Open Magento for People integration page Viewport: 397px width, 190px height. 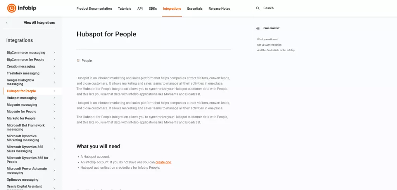(x=21, y=112)
